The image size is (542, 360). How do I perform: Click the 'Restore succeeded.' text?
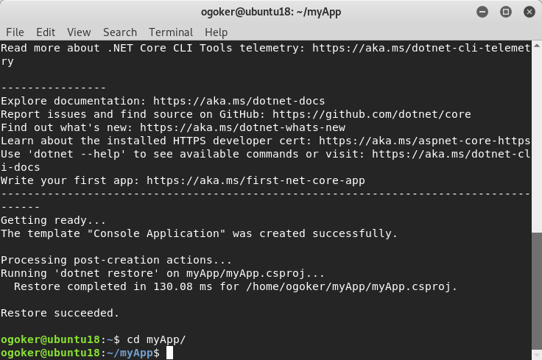[x=60, y=313]
